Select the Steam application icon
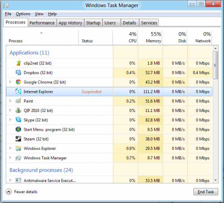Screen dimensions: 224x203 click(x=18, y=139)
